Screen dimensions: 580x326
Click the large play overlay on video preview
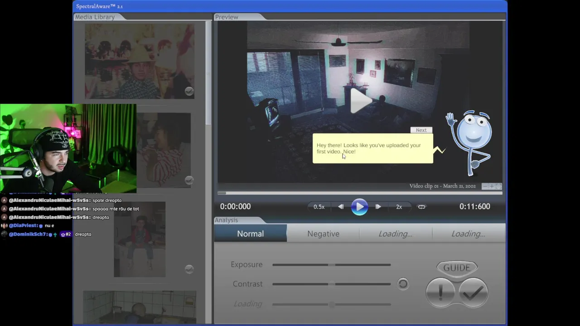pyautogui.click(x=361, y=101)
